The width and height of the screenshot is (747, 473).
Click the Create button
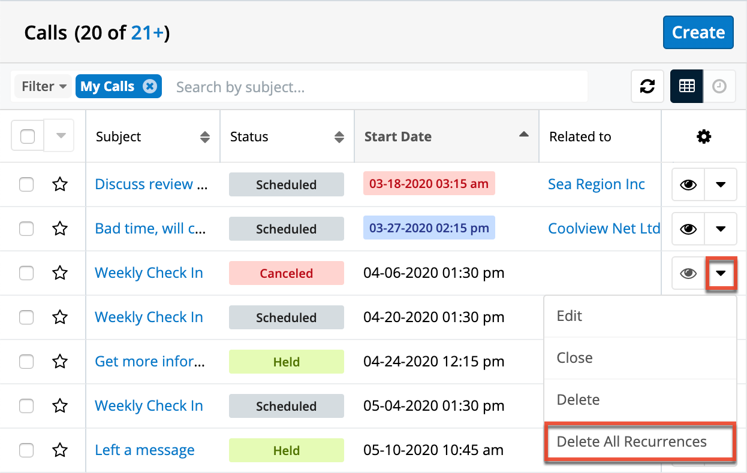[698, 32]
